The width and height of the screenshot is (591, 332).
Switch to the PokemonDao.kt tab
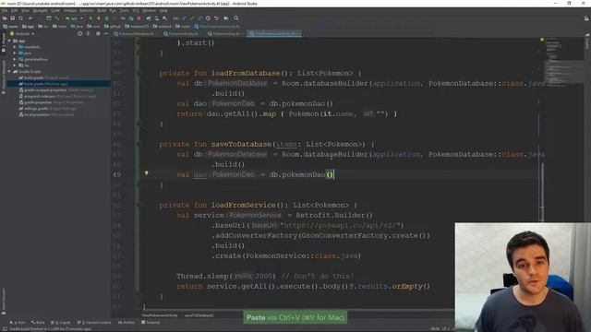click(225, 33)
